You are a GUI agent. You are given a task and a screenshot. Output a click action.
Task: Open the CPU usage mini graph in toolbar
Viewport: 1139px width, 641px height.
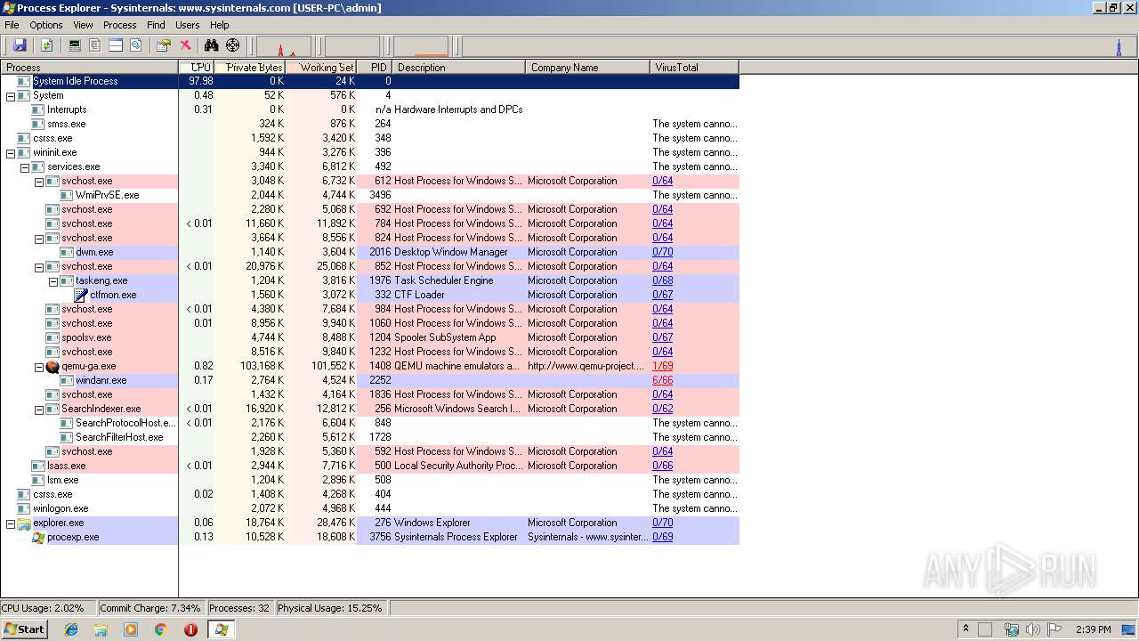(x=284, y=45)
